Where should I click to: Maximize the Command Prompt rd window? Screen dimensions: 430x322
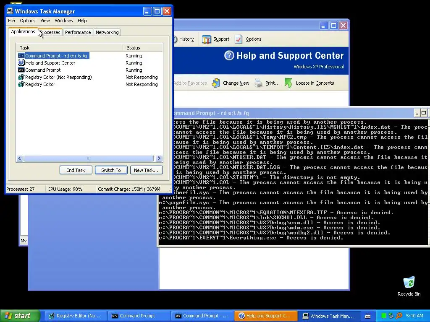tap(424, 113)
